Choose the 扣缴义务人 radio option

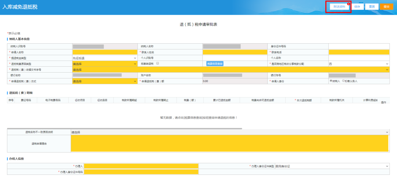pyautogui.click(x=343, y=81)
